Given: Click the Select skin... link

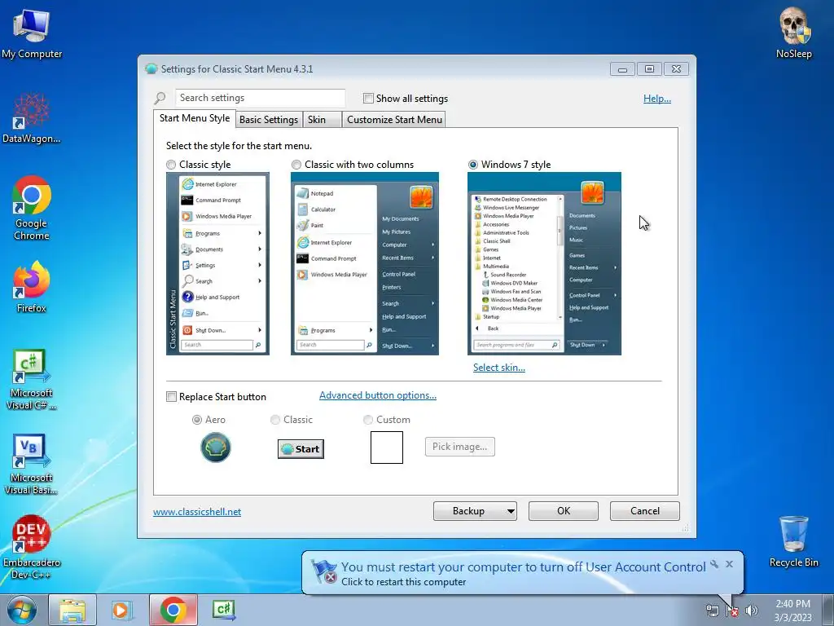Looking at the screenshot, I should pyautogui.click(x=499, y=368).
